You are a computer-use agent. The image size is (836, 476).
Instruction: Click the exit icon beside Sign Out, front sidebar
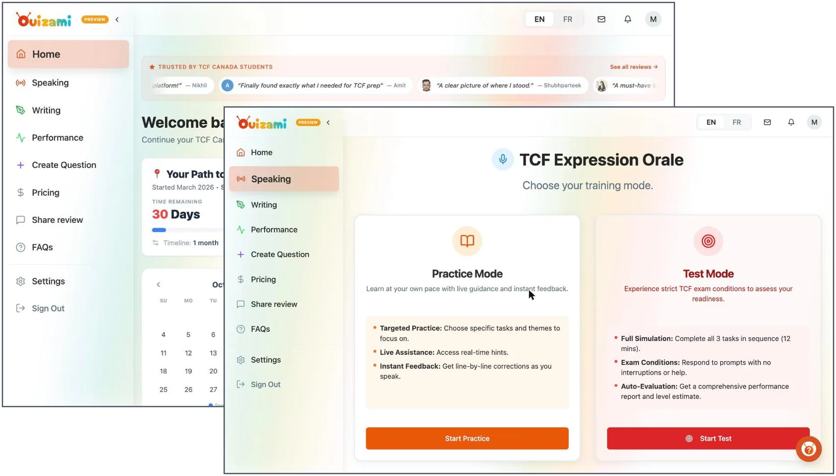pos(241,384)
